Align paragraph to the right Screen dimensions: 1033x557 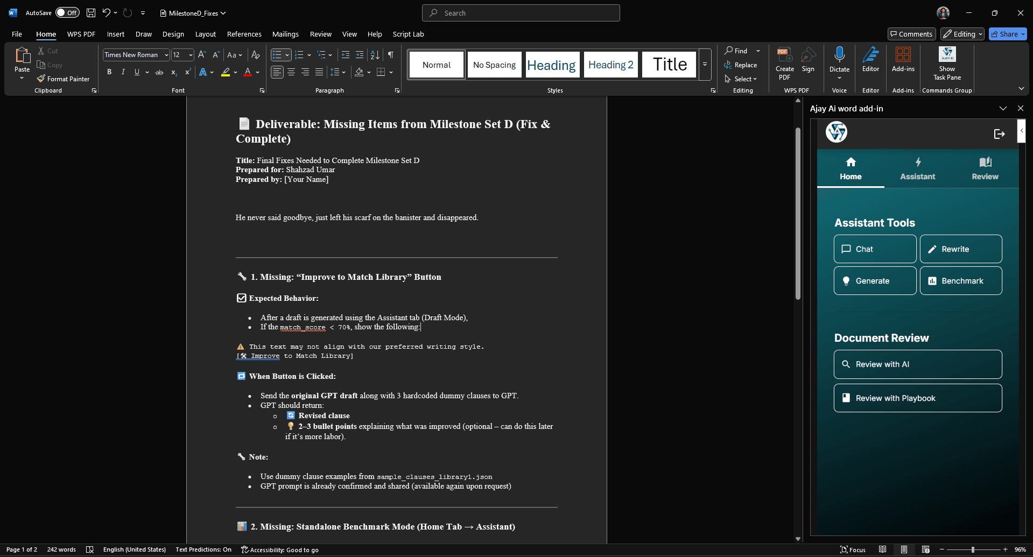[x=305, y=72]
